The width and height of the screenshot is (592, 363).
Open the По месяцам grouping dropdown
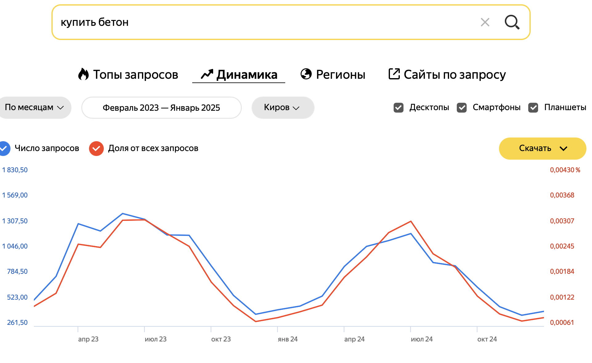click(x=34, y=108)
